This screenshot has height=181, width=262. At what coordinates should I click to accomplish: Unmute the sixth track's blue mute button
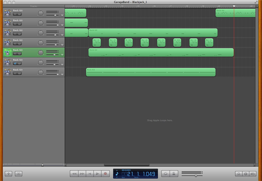click(15, 63)
